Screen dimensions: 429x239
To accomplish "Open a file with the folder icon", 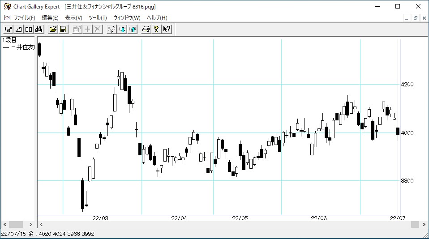I will [53, 30].
